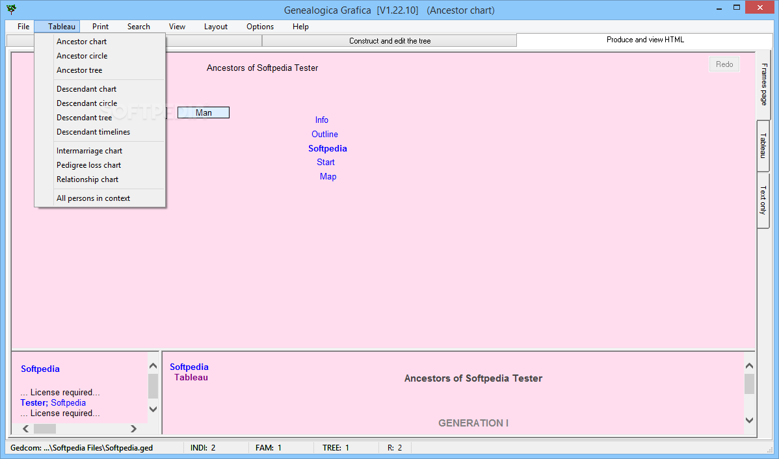Follow the bold Softpedia link in center
The width and height of the screenshot is (779, 459).
(x=327, y=148)
